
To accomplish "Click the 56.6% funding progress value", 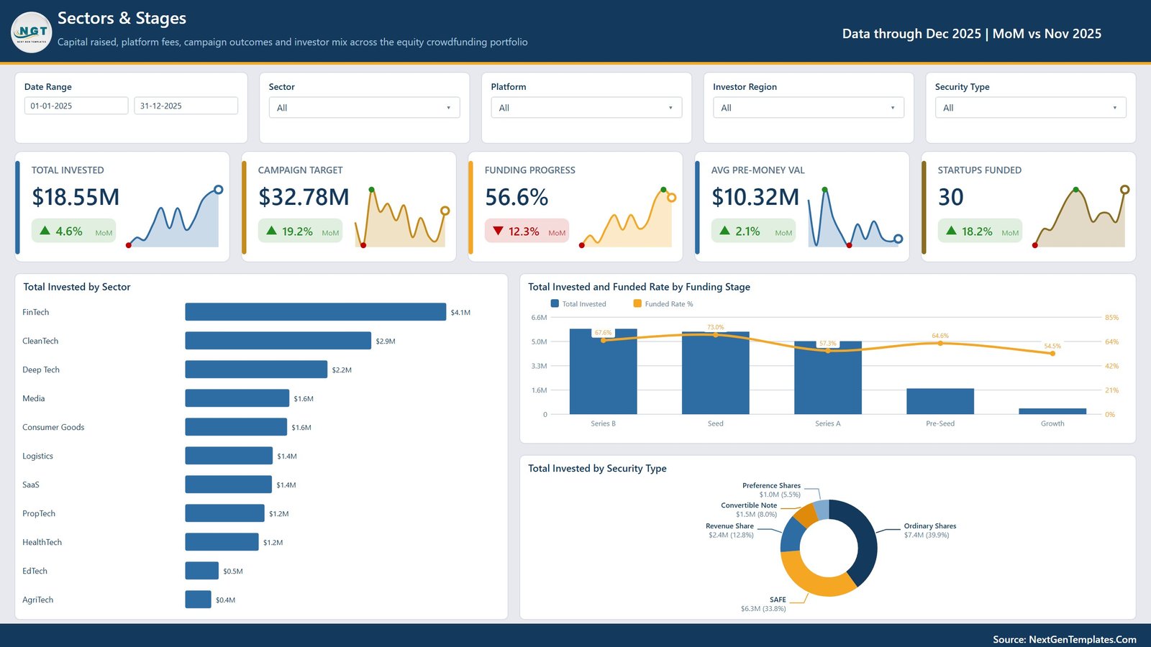I will coord(517,197).
